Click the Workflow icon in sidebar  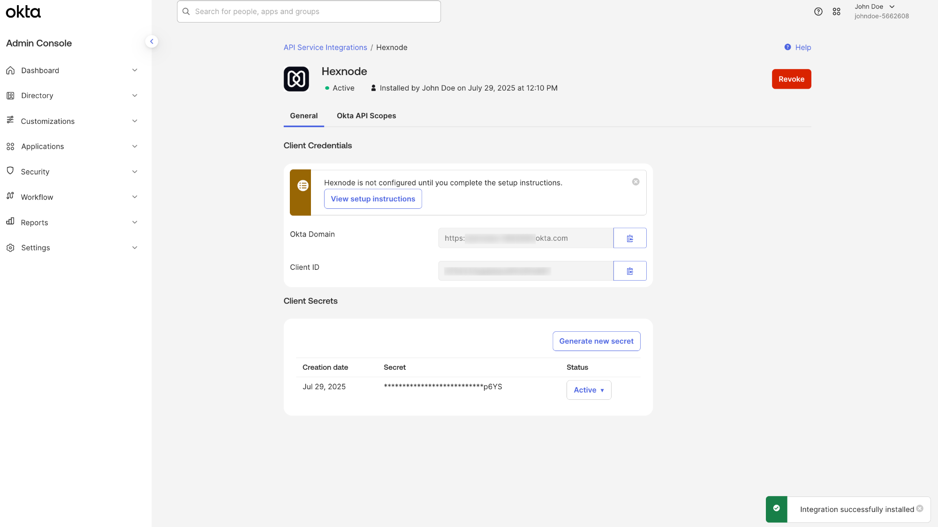tap(10, 196)
